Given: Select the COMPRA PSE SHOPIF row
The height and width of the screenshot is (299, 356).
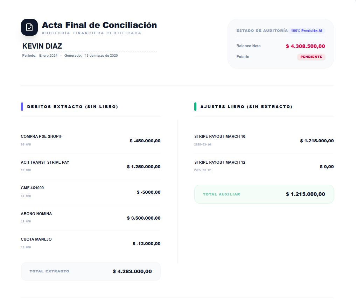Looking at the screenshot, I should click(91, 140).
